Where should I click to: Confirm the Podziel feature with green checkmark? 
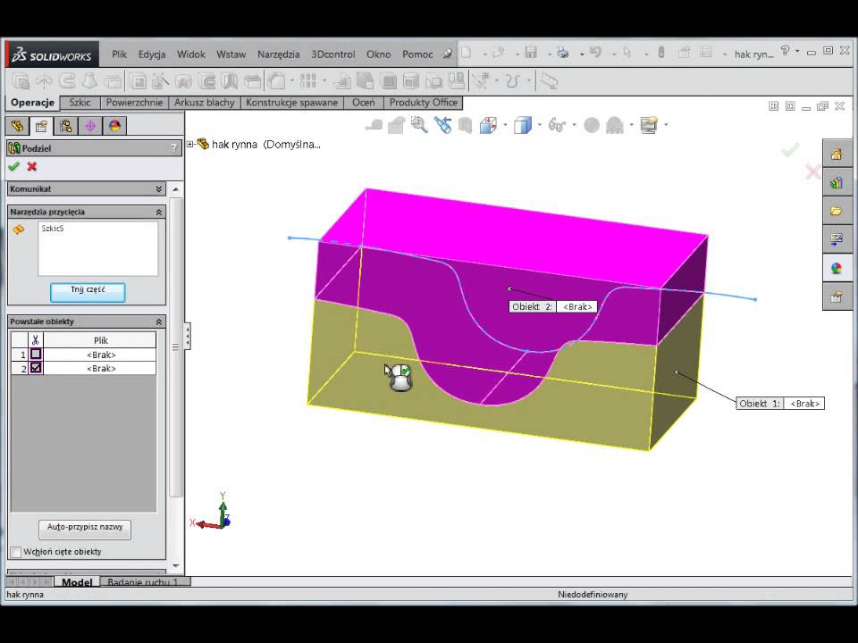tap(14, 166)
